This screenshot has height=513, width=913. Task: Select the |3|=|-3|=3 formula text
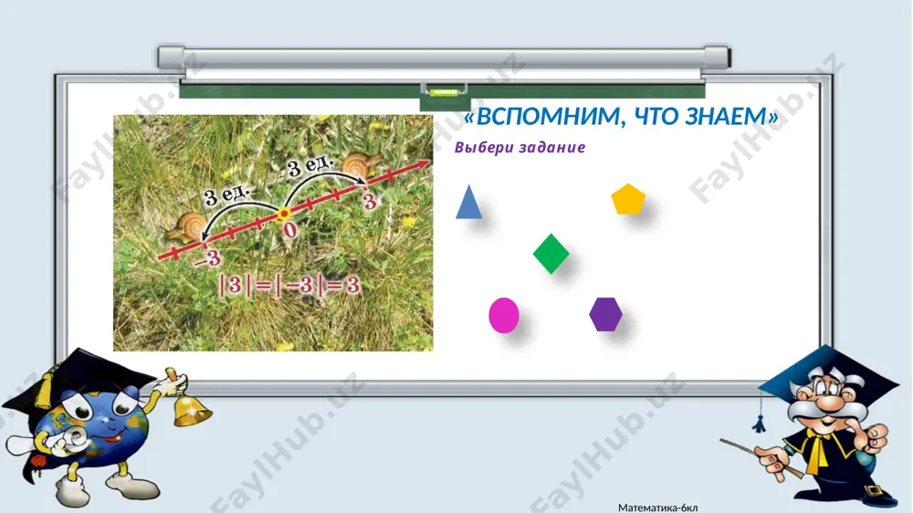tap(289, 286)
